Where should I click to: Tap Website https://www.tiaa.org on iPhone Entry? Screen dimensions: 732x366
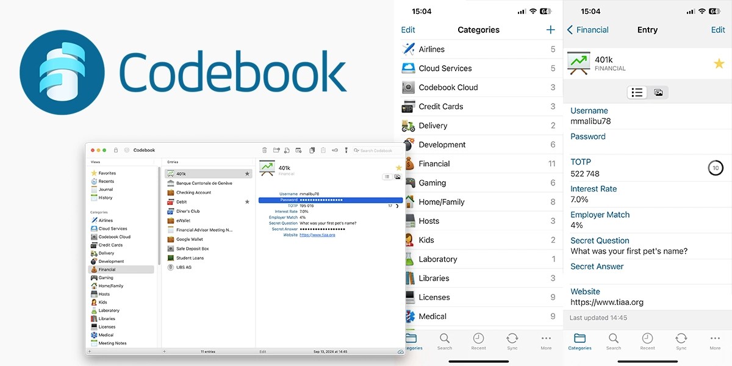[x=647, y=297]
